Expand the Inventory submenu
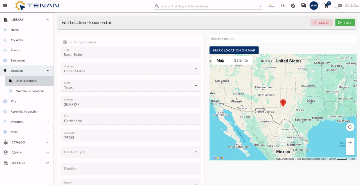Screen dimensions: 360x185 [x=48, y=122]
